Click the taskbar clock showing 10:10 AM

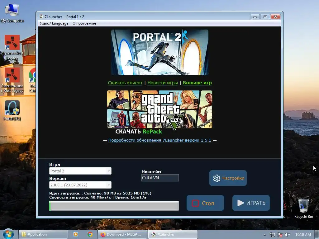(x=303, y=235)
